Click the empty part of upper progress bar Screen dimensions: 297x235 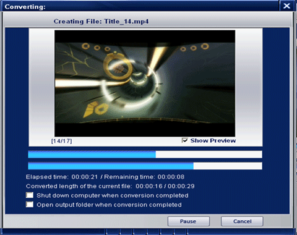click(x=209, y=155)
